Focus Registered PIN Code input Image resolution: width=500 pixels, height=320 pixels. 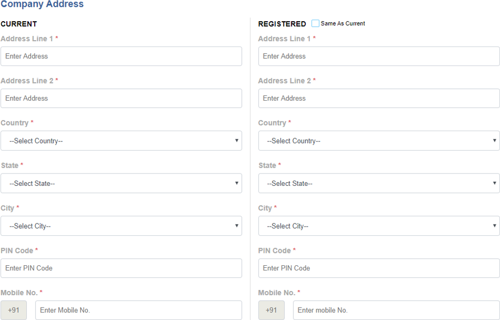[x=379, y=268]
